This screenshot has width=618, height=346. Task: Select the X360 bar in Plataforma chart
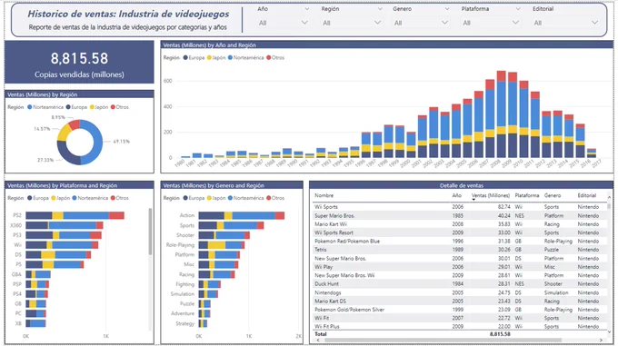click(x=65, y=225)
